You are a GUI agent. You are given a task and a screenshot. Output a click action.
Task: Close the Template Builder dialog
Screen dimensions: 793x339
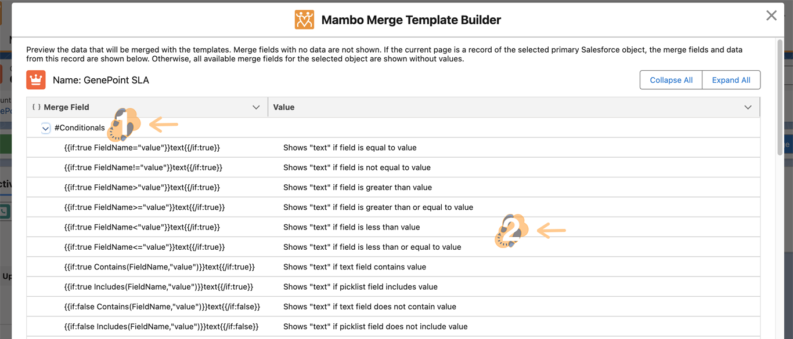[771, 16]
